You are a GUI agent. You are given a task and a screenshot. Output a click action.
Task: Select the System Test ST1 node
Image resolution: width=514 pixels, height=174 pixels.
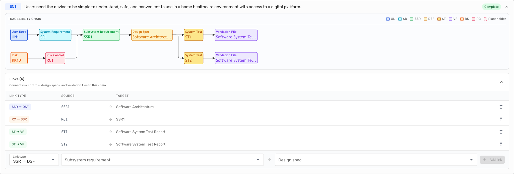pos(194,35)
